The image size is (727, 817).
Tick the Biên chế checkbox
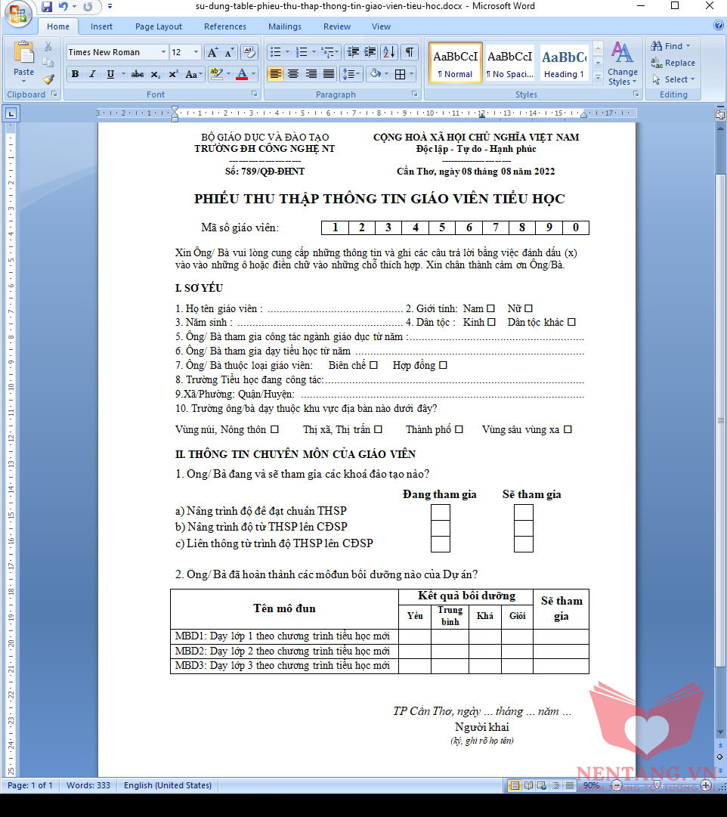point(373,366)
